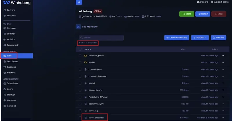Open more options for resource_packs row

click(223, 56)
